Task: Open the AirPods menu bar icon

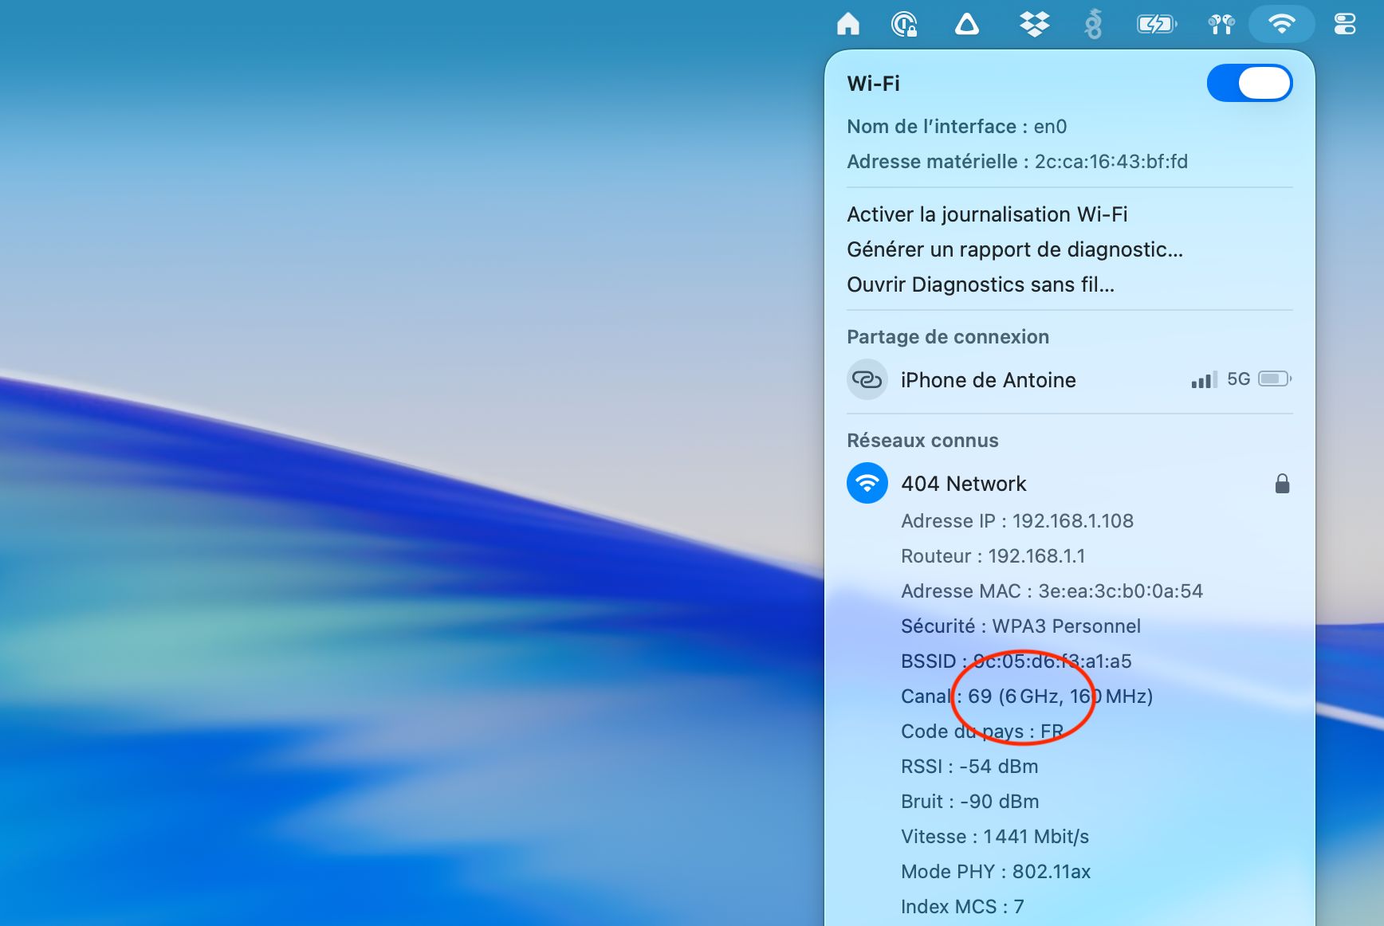Action: pos(1221,25)
